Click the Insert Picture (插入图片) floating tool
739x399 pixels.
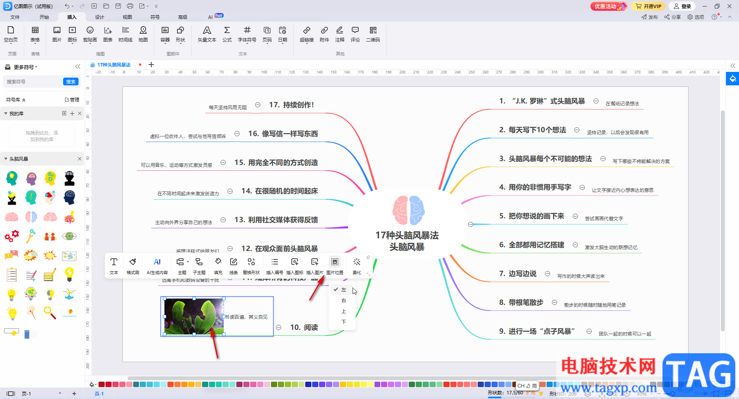tap(314, 266)
